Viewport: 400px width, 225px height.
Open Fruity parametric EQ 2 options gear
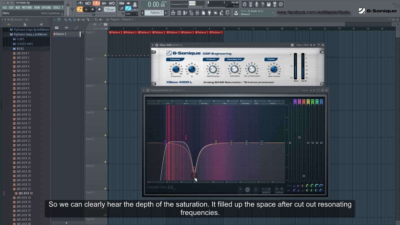148,90
